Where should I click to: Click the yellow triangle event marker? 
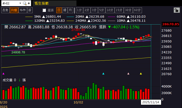tap(141, 74)
